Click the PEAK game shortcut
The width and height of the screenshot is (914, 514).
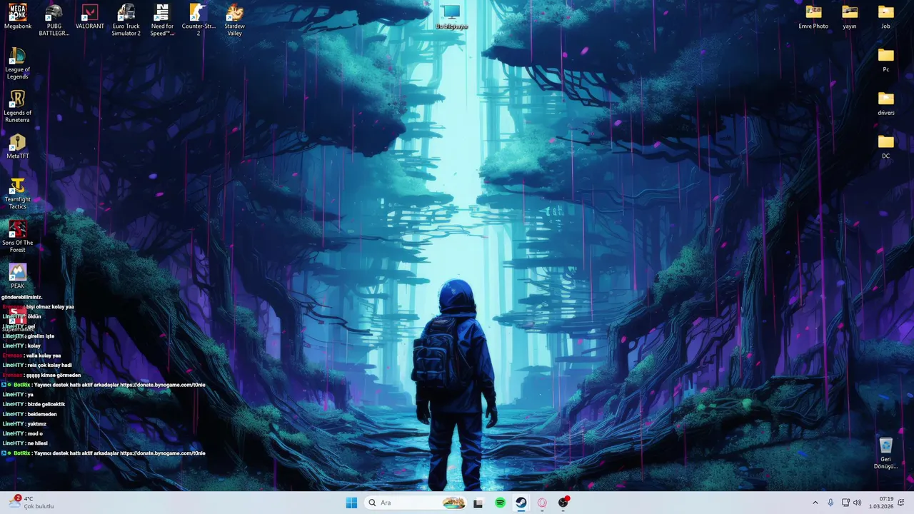[17, 276]
